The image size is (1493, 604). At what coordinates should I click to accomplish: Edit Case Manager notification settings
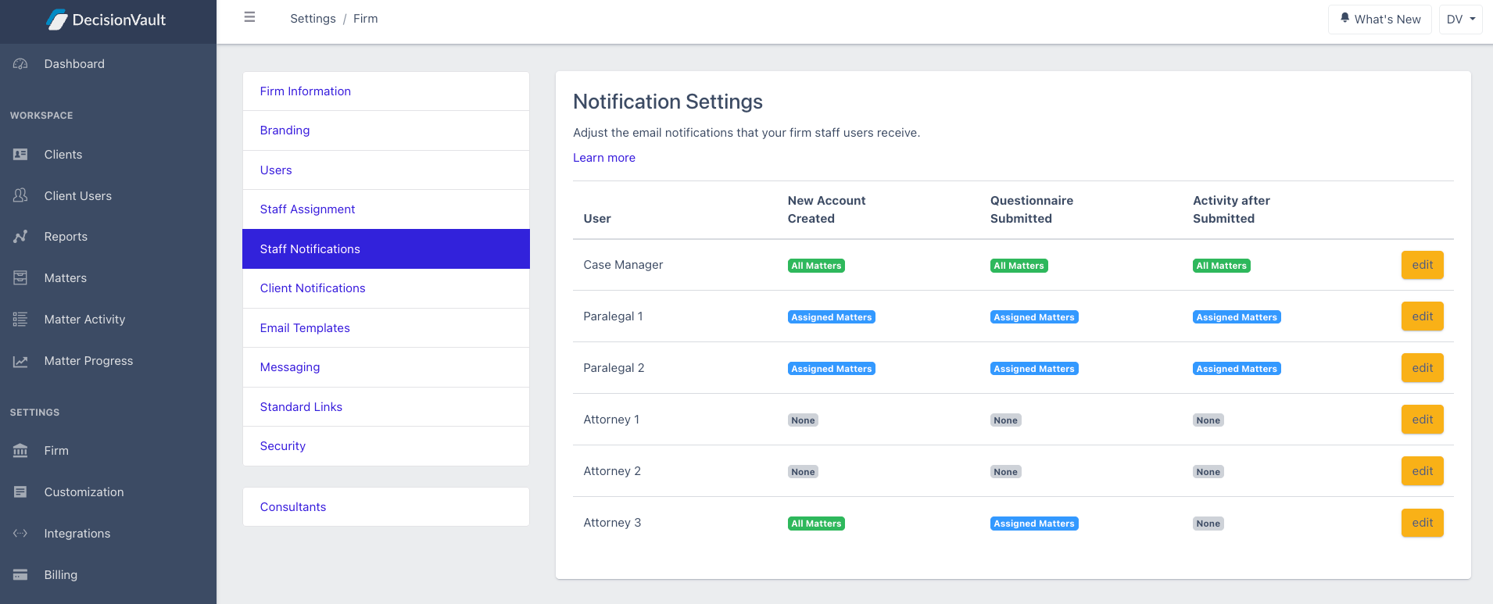(x=1422, y=265)
